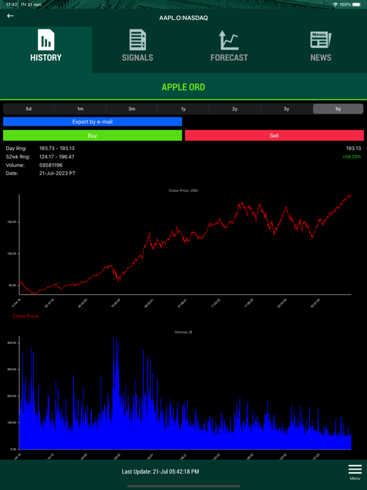Select the 2y time range

click(234, 108)
